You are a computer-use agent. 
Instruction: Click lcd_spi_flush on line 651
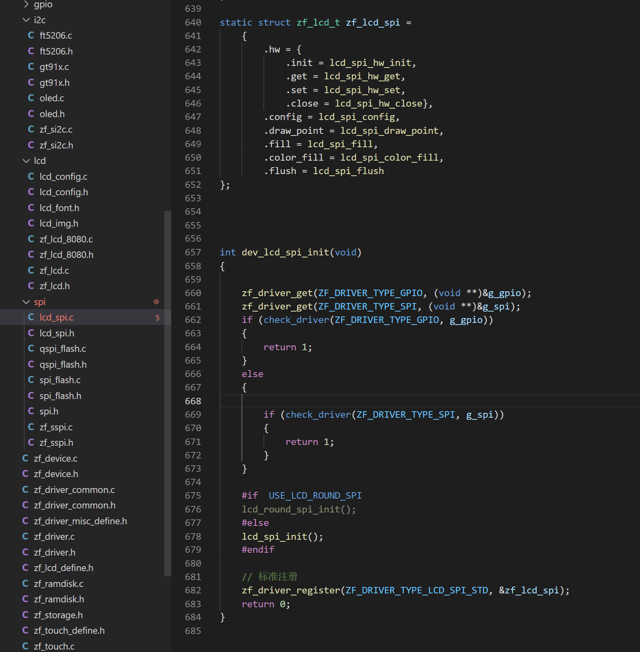pos(348,171)
